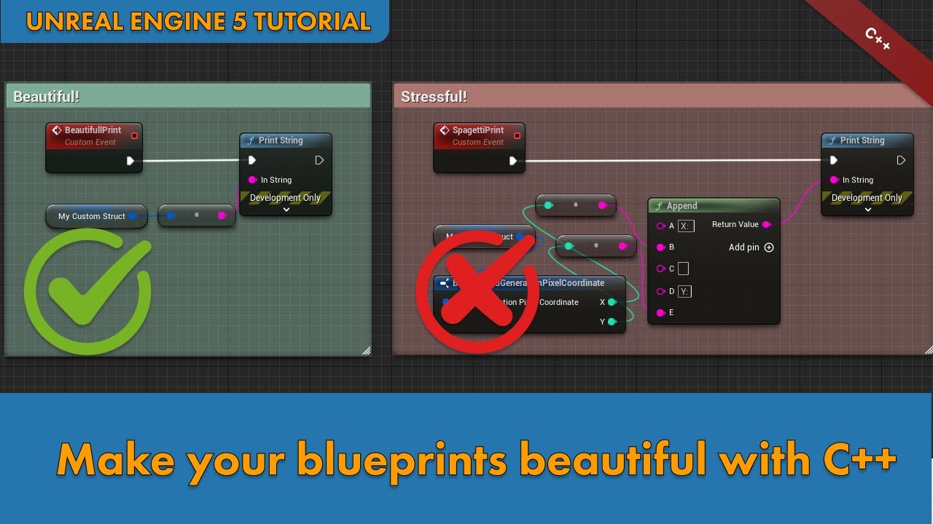Click Y output pin of Break PixelCoordinate node
Viewport: 933px width, 524px height.
pyautogui.click(x=612, y=322)
